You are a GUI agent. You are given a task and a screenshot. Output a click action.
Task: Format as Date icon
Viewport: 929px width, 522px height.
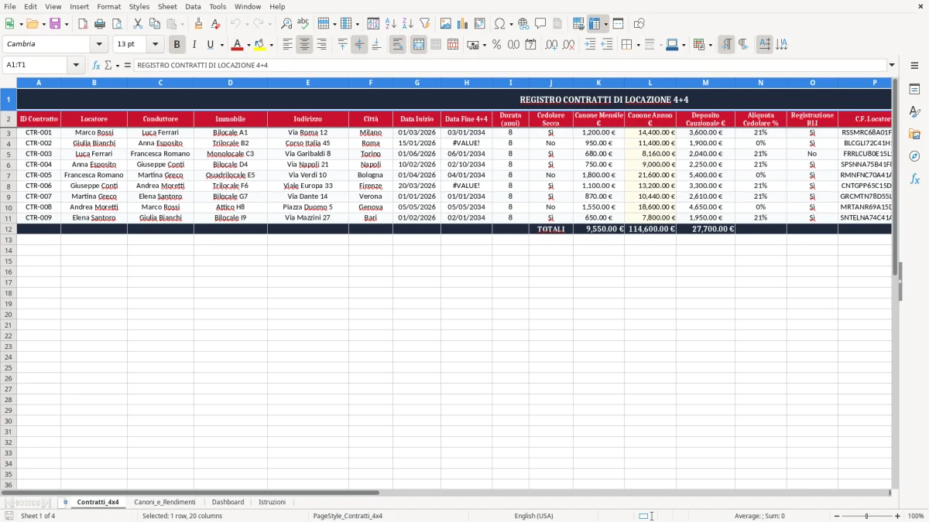(530, 45)
